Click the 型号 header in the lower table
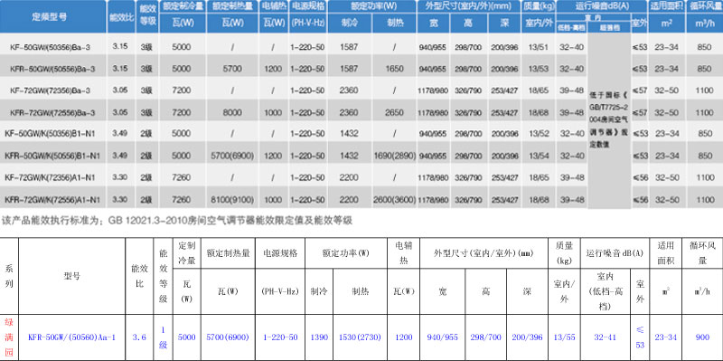 (71, 276)
